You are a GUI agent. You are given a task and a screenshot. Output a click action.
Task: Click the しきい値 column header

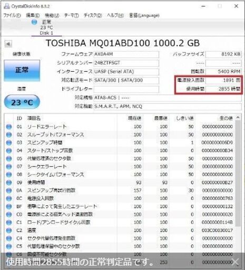(185, 118)
